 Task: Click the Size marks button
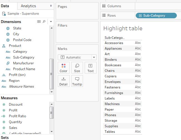coord(77,68)
